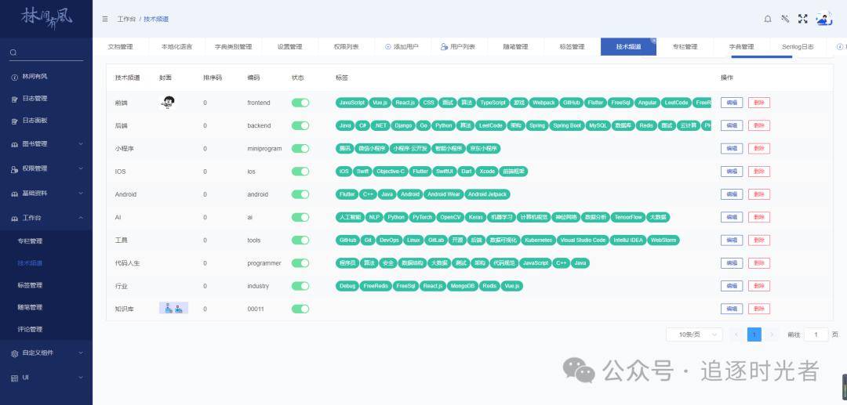Click the 前端 cover avatar image

tap(169, 102)
